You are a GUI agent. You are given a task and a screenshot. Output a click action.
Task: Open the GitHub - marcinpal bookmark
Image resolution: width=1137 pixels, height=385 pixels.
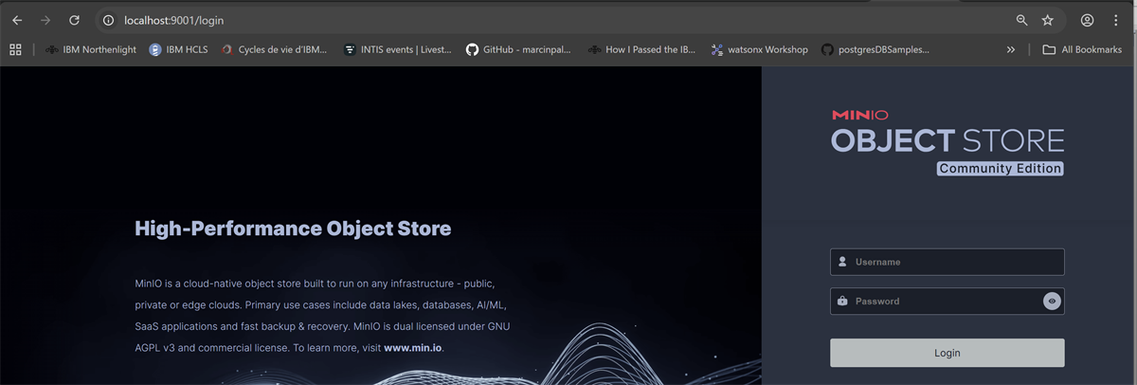pos(518,49)
